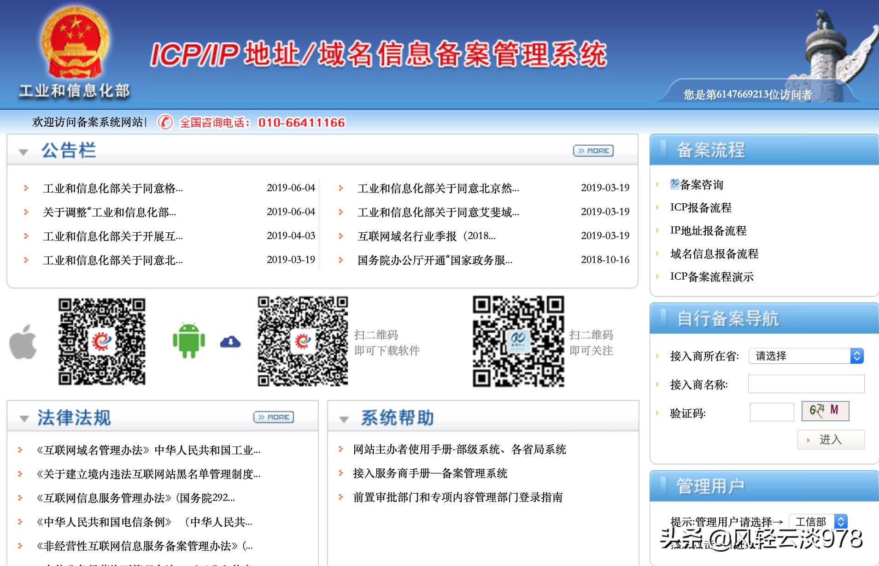The height and width of the screenshot is (566, 879).
Task: Open the 接入商所在省 province dropdown
Action: click(856, 355)
